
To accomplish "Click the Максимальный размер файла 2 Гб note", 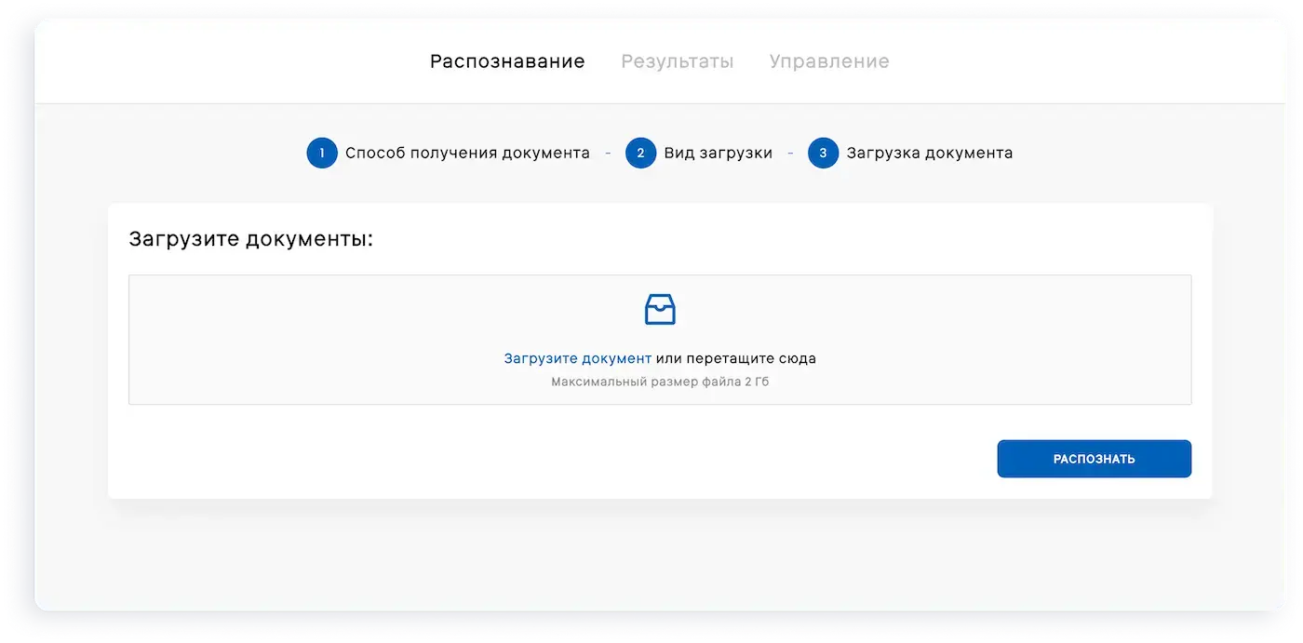I will (660, 382).
